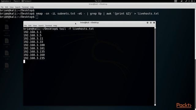Click the IP line 192.168.3.101
This screenshot has height=110, width=196.
tap(34, 48)
